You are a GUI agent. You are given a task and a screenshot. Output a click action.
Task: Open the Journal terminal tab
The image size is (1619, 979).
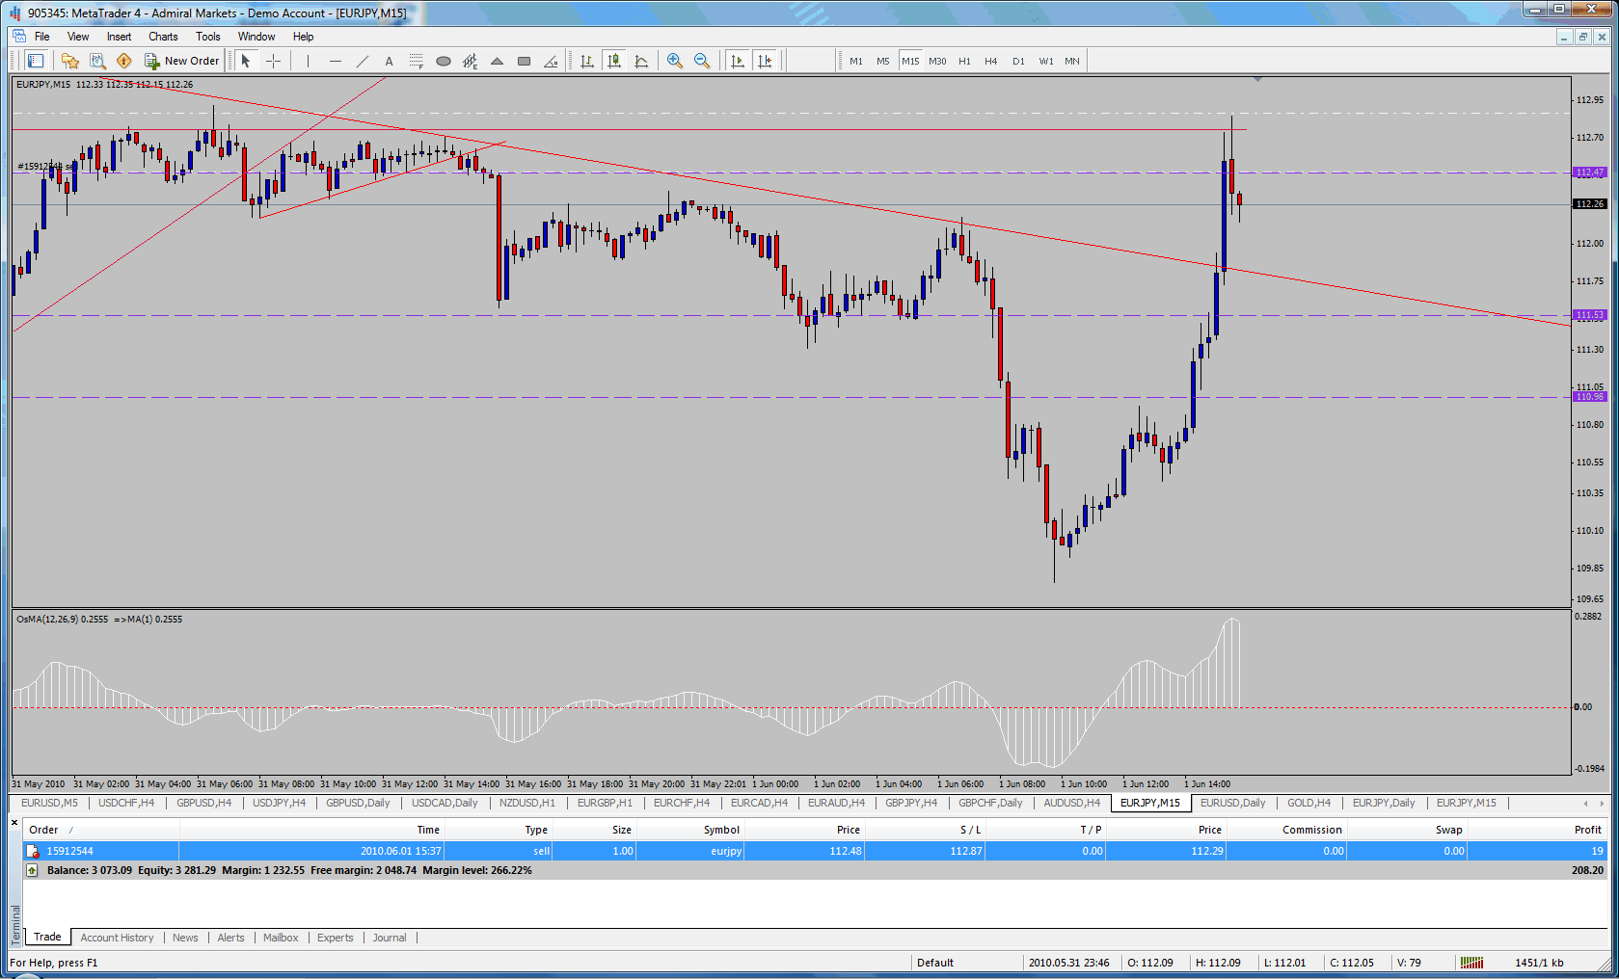click(x=390, y=938)
